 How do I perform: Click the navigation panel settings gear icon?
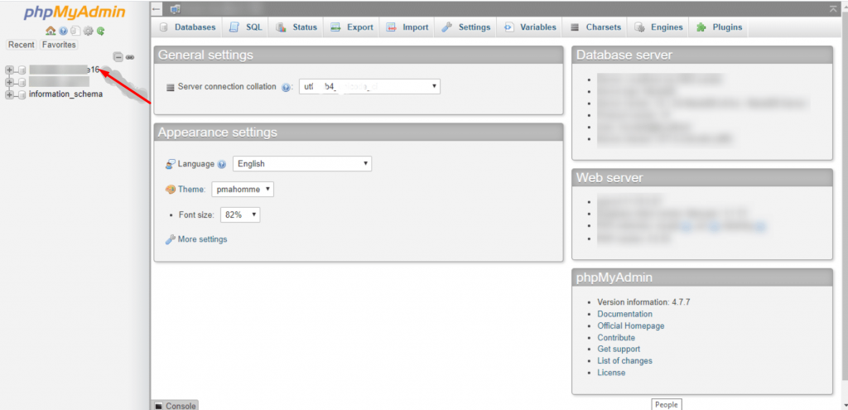click(88, 31)
